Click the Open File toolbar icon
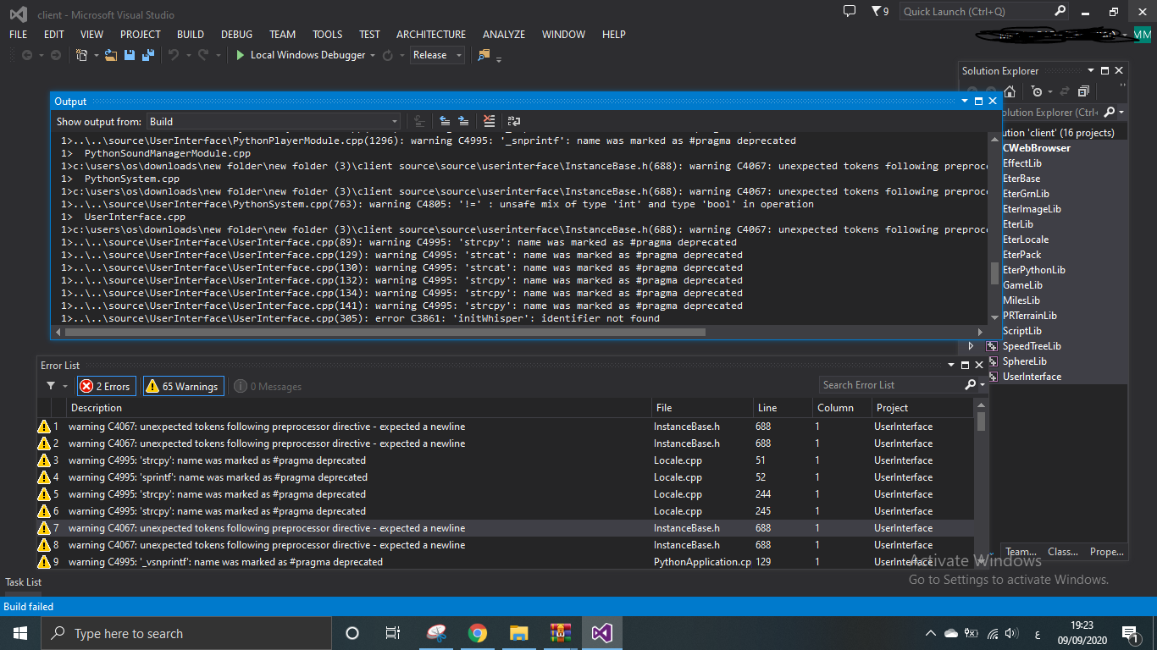 click(x=112, y=55)
